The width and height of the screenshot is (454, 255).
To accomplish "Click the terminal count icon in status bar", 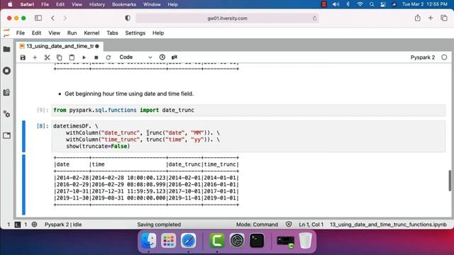I will click(18, 225).
